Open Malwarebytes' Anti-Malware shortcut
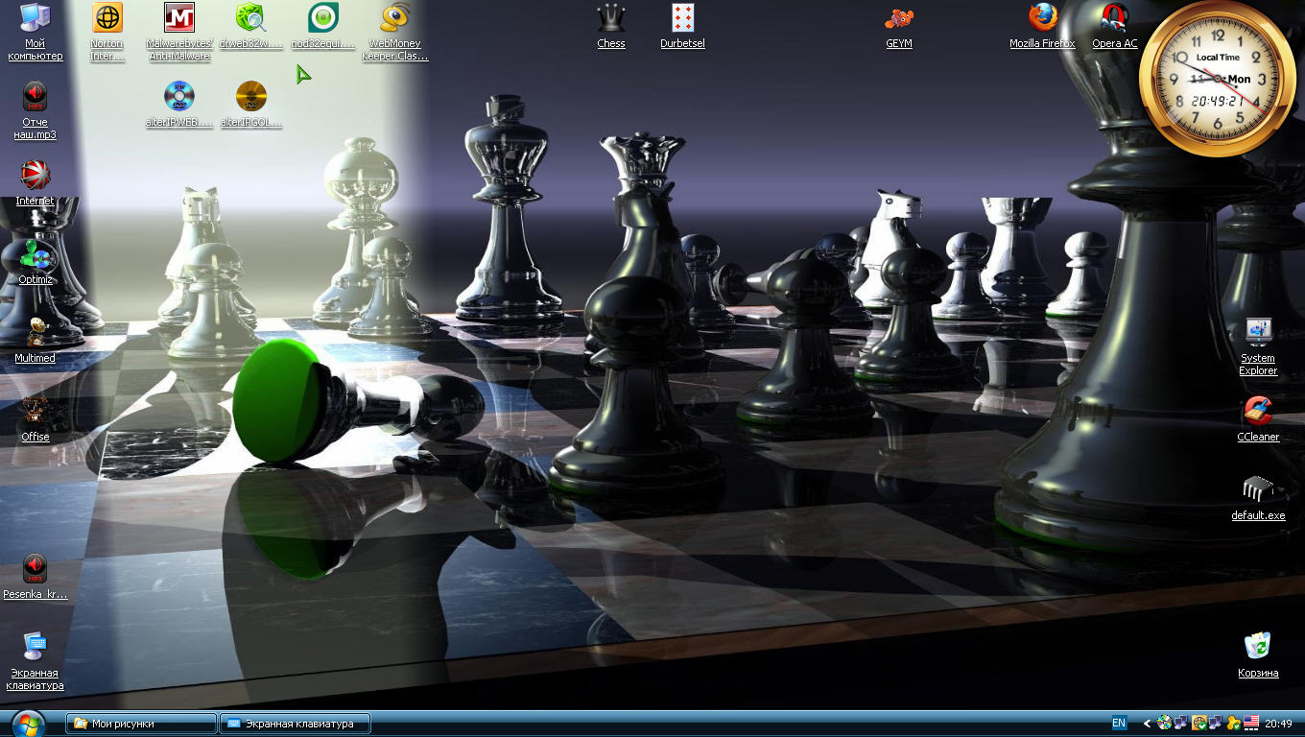Image resolution: width=1305 pixels, height=737 pixels. click(179, 33)
